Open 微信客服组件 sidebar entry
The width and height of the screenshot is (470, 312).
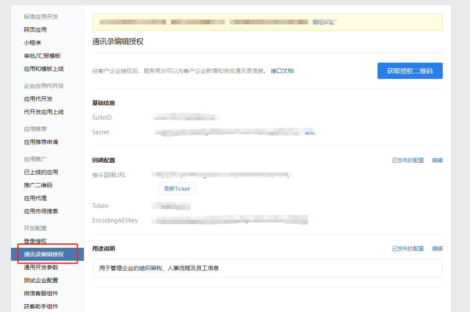(41, 293)
